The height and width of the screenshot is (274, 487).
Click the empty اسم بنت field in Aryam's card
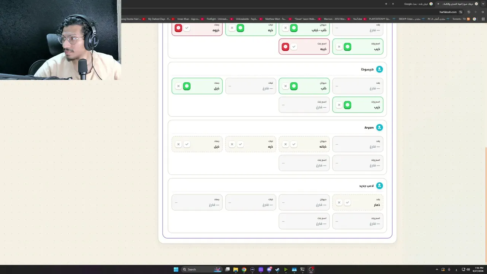304,163
